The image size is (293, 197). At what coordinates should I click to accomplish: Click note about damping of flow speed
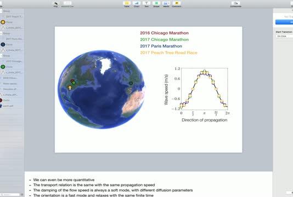point(113,190)
